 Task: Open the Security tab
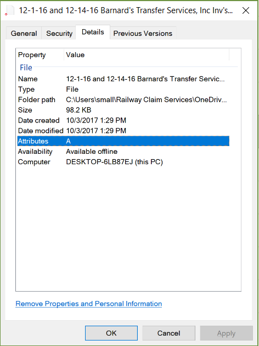(x=59, y=34)
